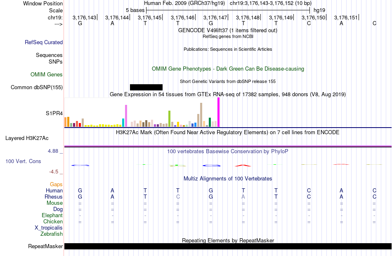Click the yellow-green GTEx expression bar

169,119
